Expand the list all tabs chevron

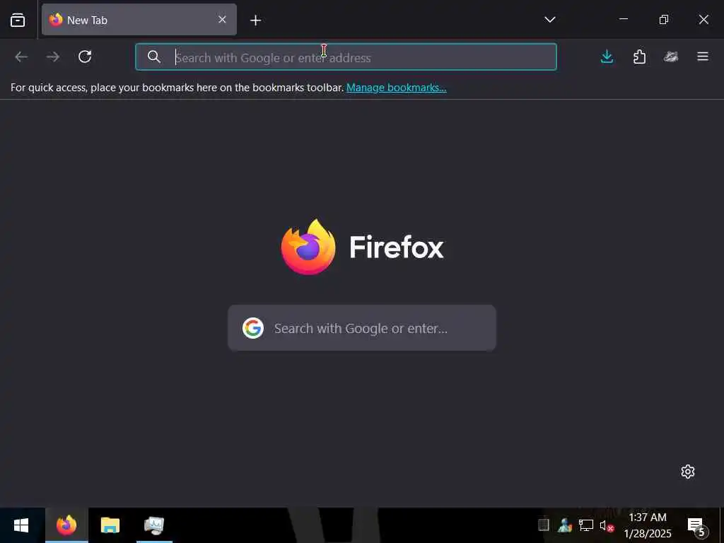click(549, 19)
